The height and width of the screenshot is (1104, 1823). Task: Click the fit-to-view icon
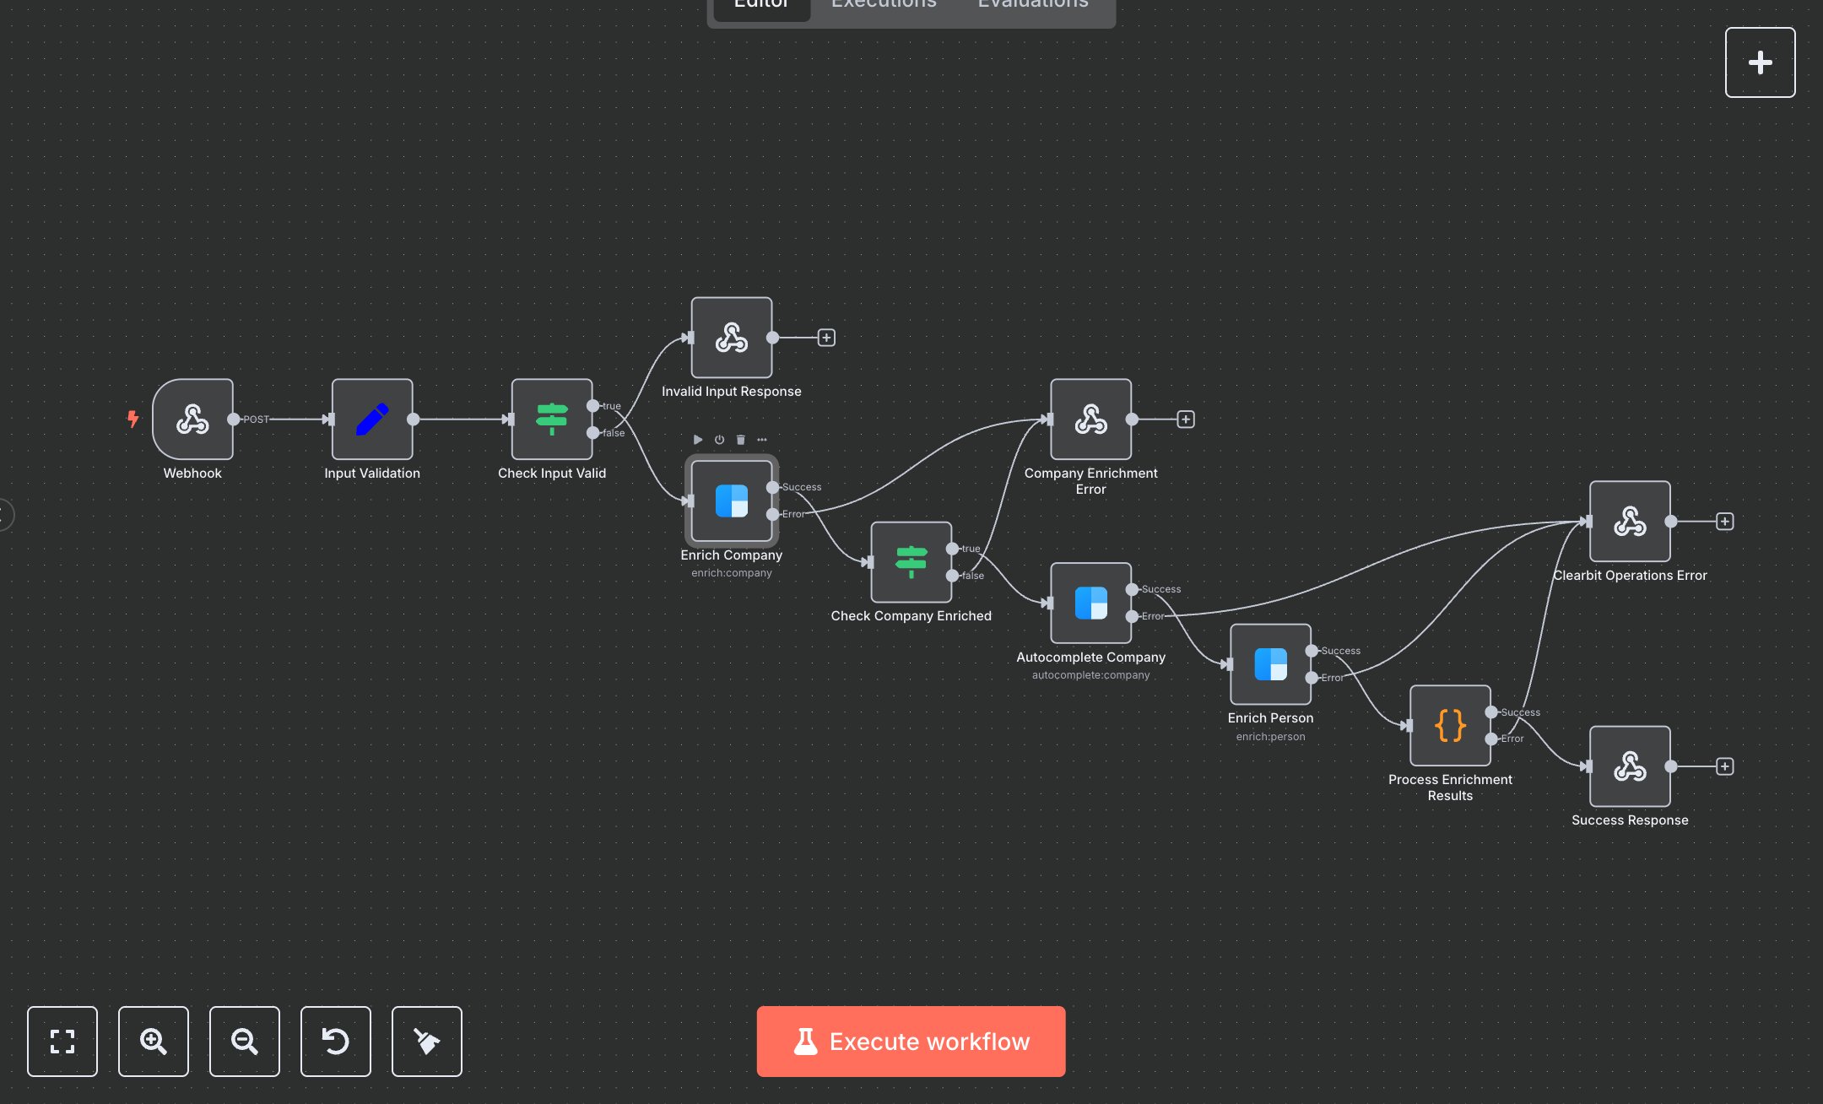pos(62,1042)
